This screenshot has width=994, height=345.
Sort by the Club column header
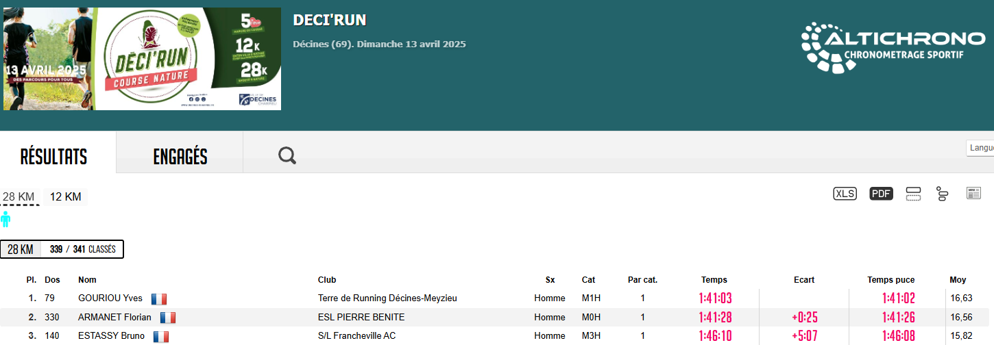(327, 280)
